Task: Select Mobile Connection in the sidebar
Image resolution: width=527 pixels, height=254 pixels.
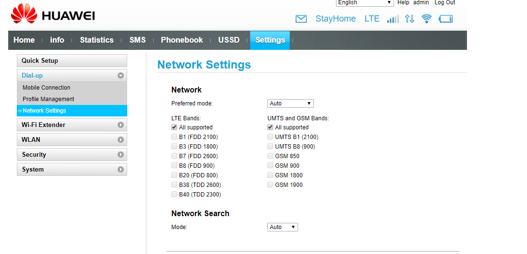Action: (x=47, y=88)
